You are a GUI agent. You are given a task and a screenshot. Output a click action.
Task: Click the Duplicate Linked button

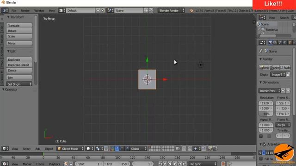(19, 65)
